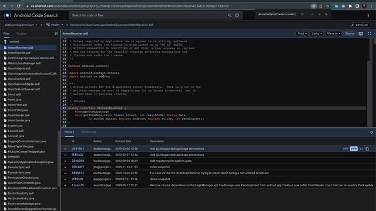Open commit link 68d881c
The height and width of the screenshot is (211, 376).
point(78,173)
